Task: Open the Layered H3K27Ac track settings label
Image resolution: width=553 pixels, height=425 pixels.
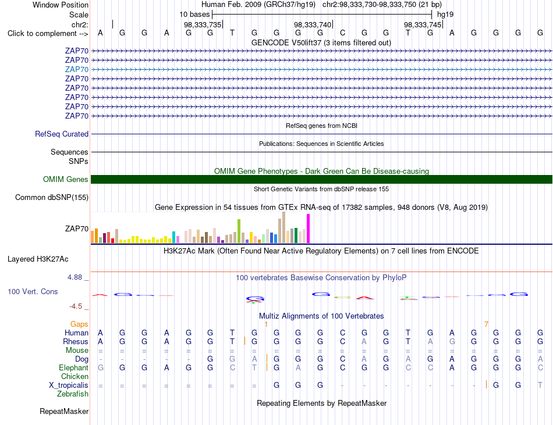Action: point(38,259)
